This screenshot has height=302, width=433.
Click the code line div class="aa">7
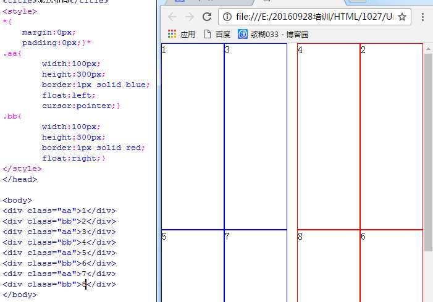[59, 274]
